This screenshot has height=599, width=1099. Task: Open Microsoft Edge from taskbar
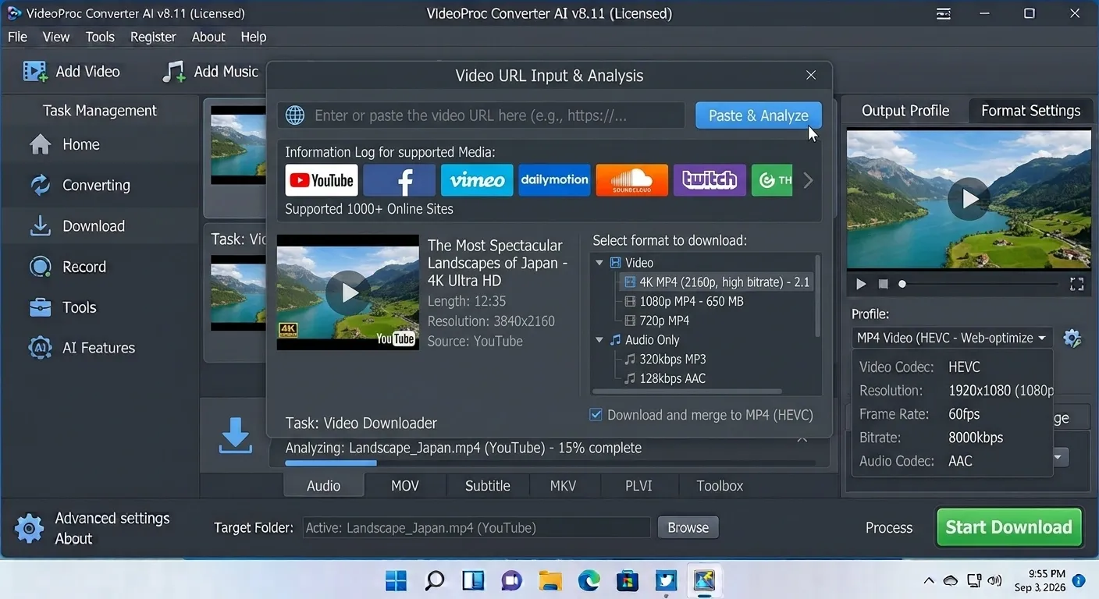(589, 580)
